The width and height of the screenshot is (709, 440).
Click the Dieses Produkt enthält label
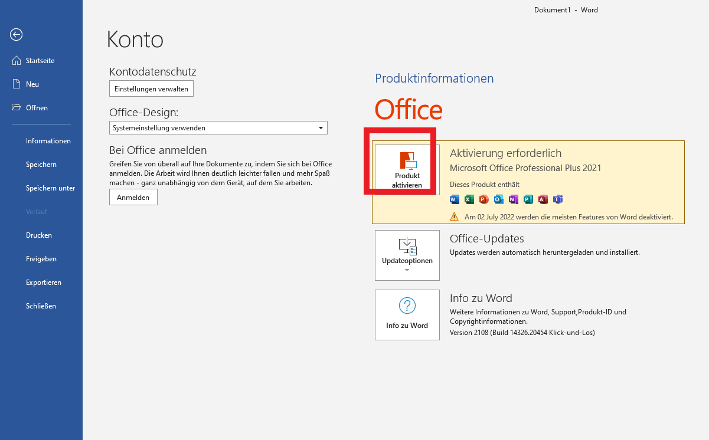pos(485,185)
